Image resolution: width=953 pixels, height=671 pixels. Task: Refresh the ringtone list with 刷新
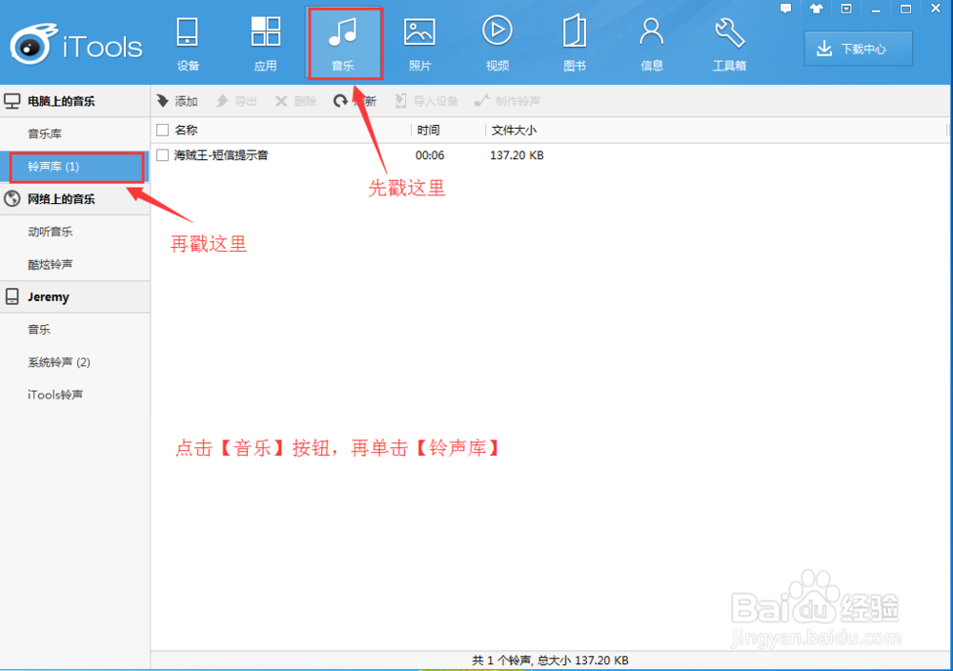coord(355,100)
